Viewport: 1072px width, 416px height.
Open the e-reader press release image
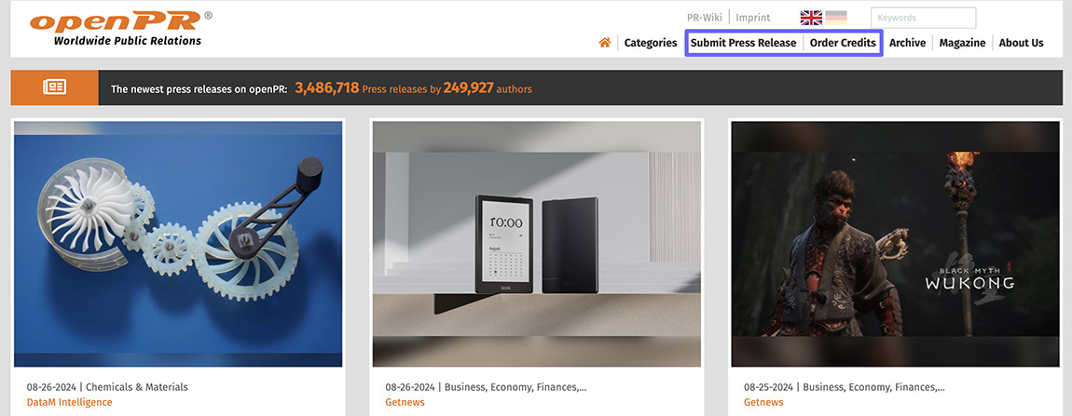(x=537, y=244)
